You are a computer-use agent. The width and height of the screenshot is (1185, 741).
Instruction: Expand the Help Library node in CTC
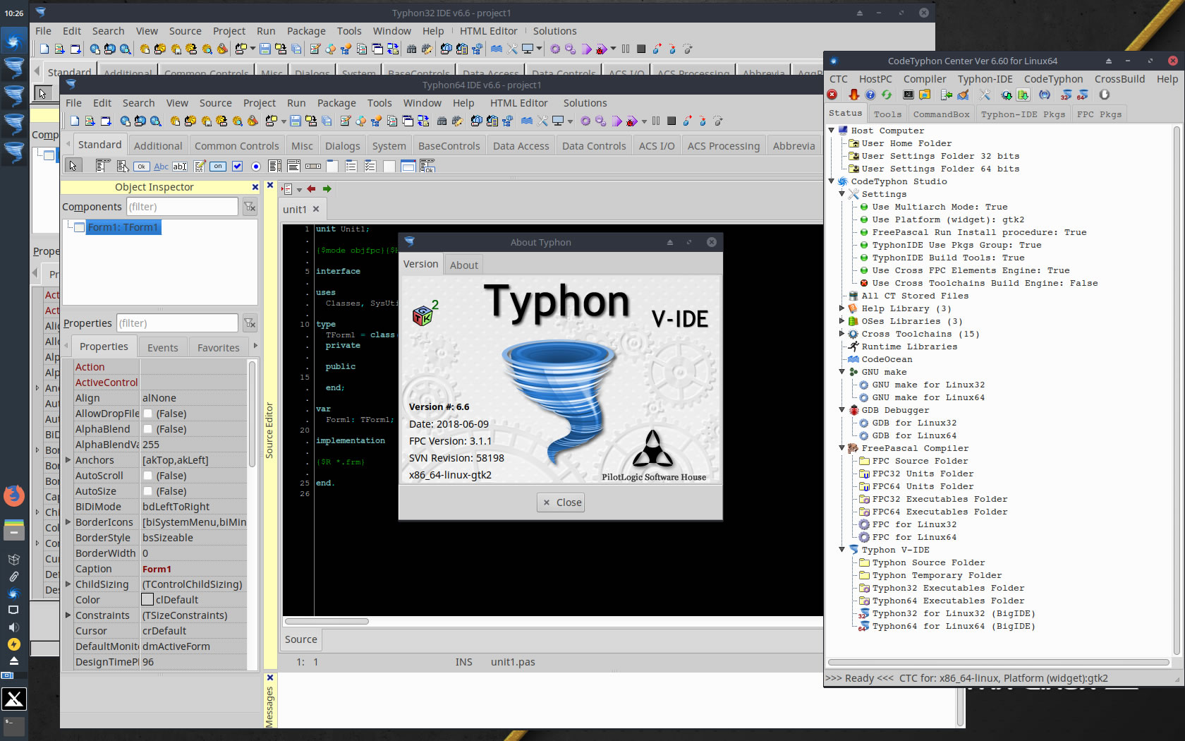tap(841, 308)
